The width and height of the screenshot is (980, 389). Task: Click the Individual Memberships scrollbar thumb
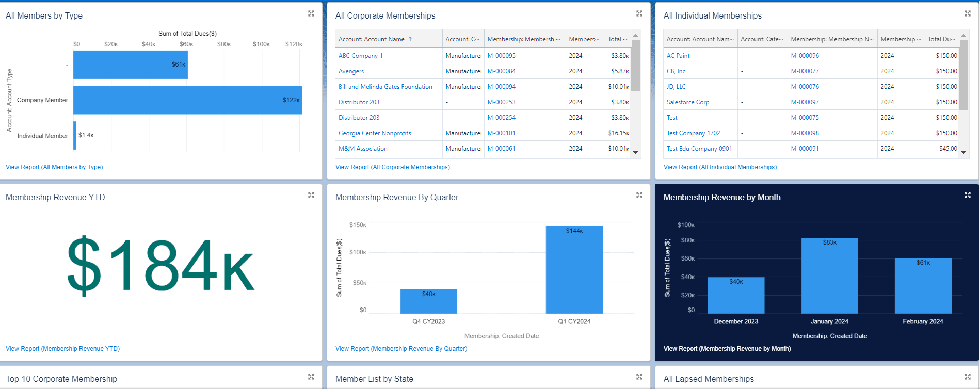coord(963,75)
